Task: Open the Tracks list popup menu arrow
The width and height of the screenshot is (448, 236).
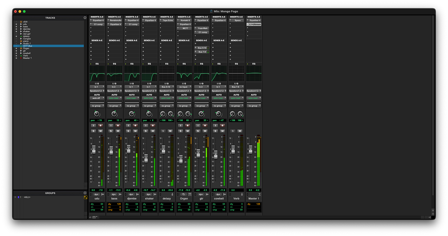Action: click(85, 18)
